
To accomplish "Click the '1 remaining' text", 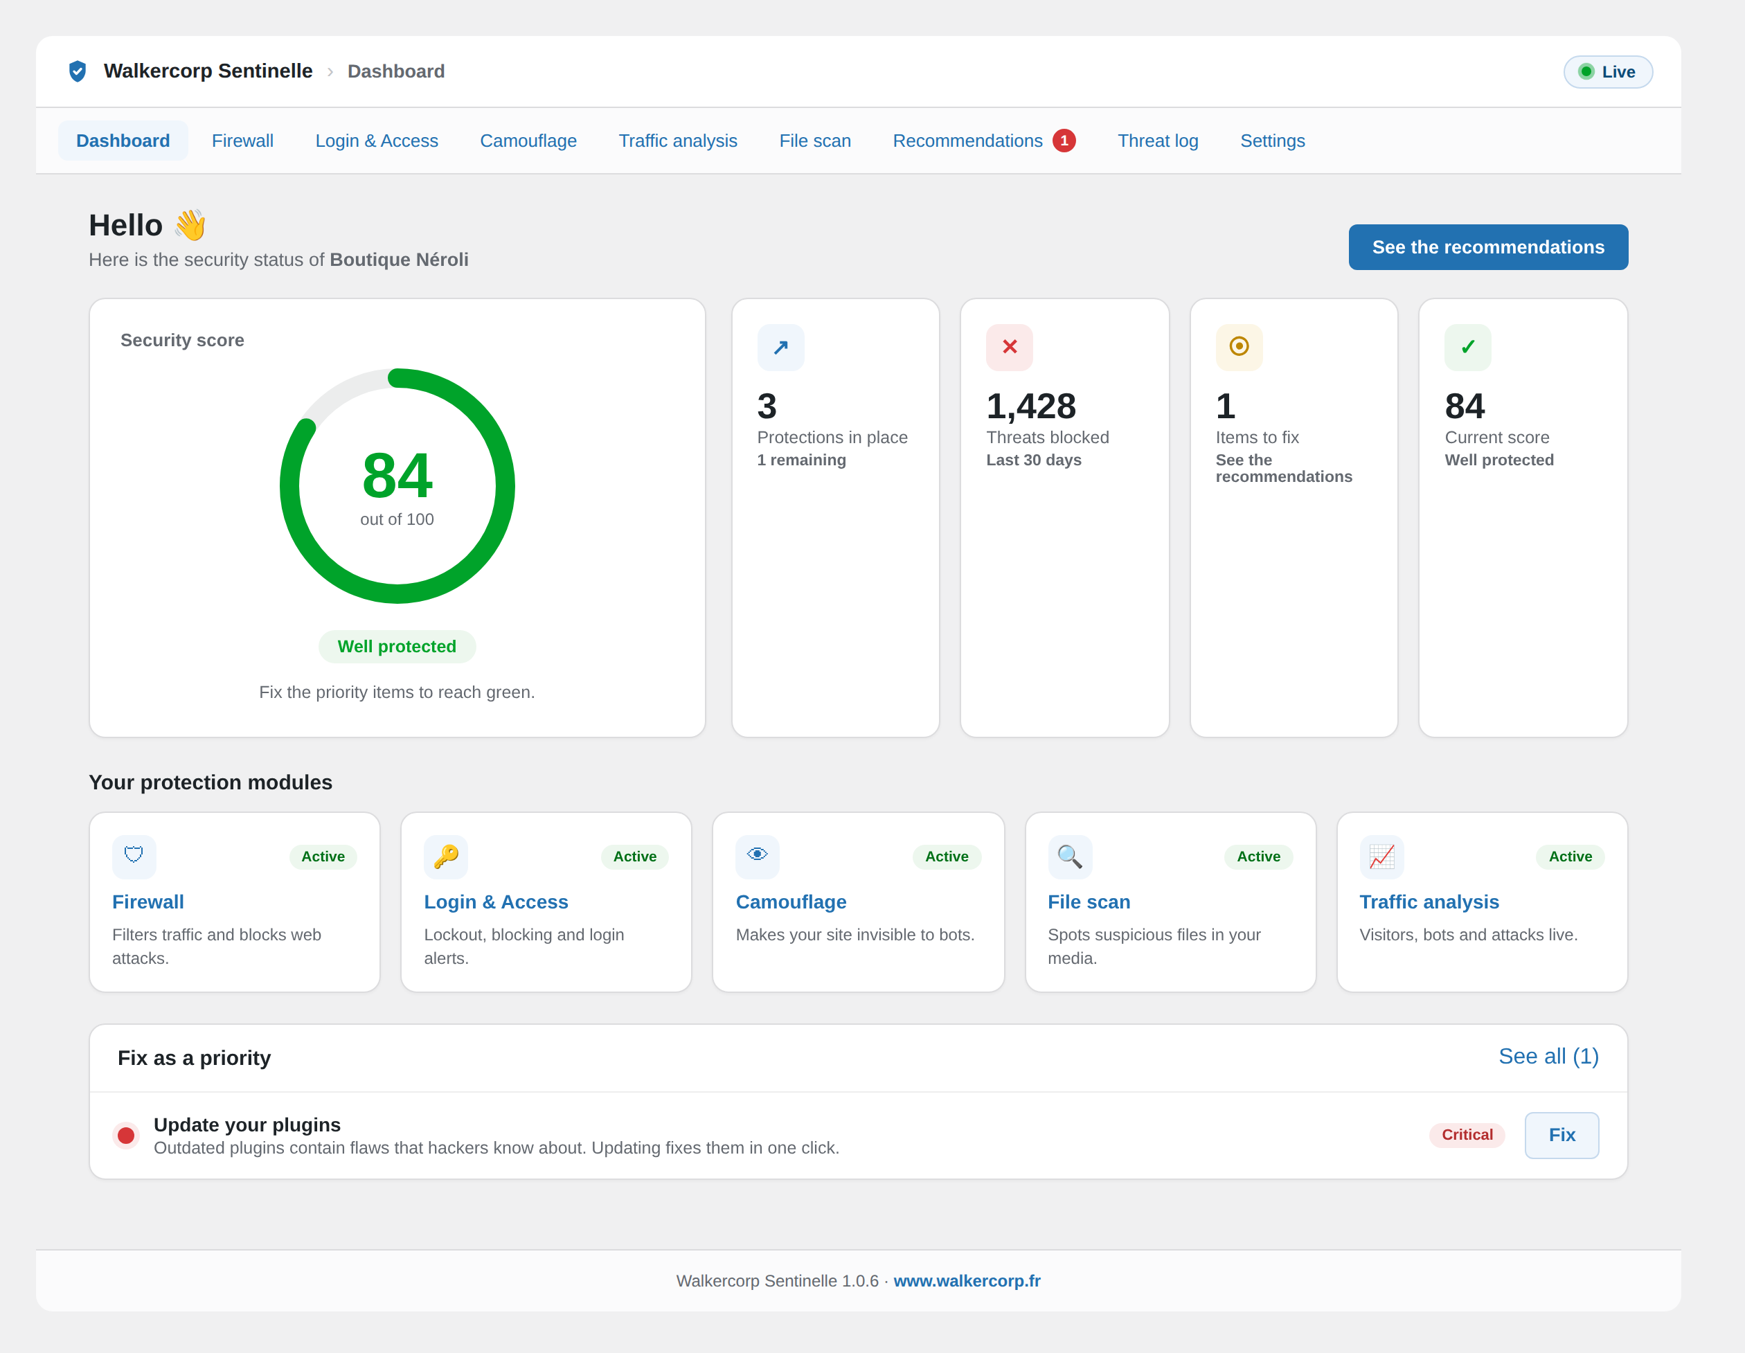I will tap(800, 460).
